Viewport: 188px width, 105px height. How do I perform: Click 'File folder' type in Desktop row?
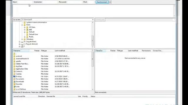(45, 76)
